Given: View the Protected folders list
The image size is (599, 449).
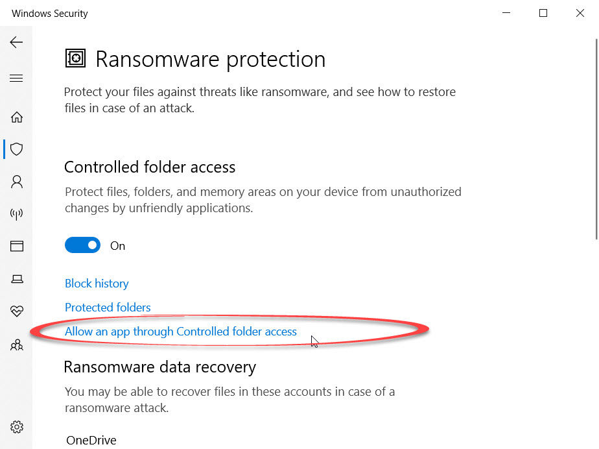Looking at the screenshot, I should point(108,307).
